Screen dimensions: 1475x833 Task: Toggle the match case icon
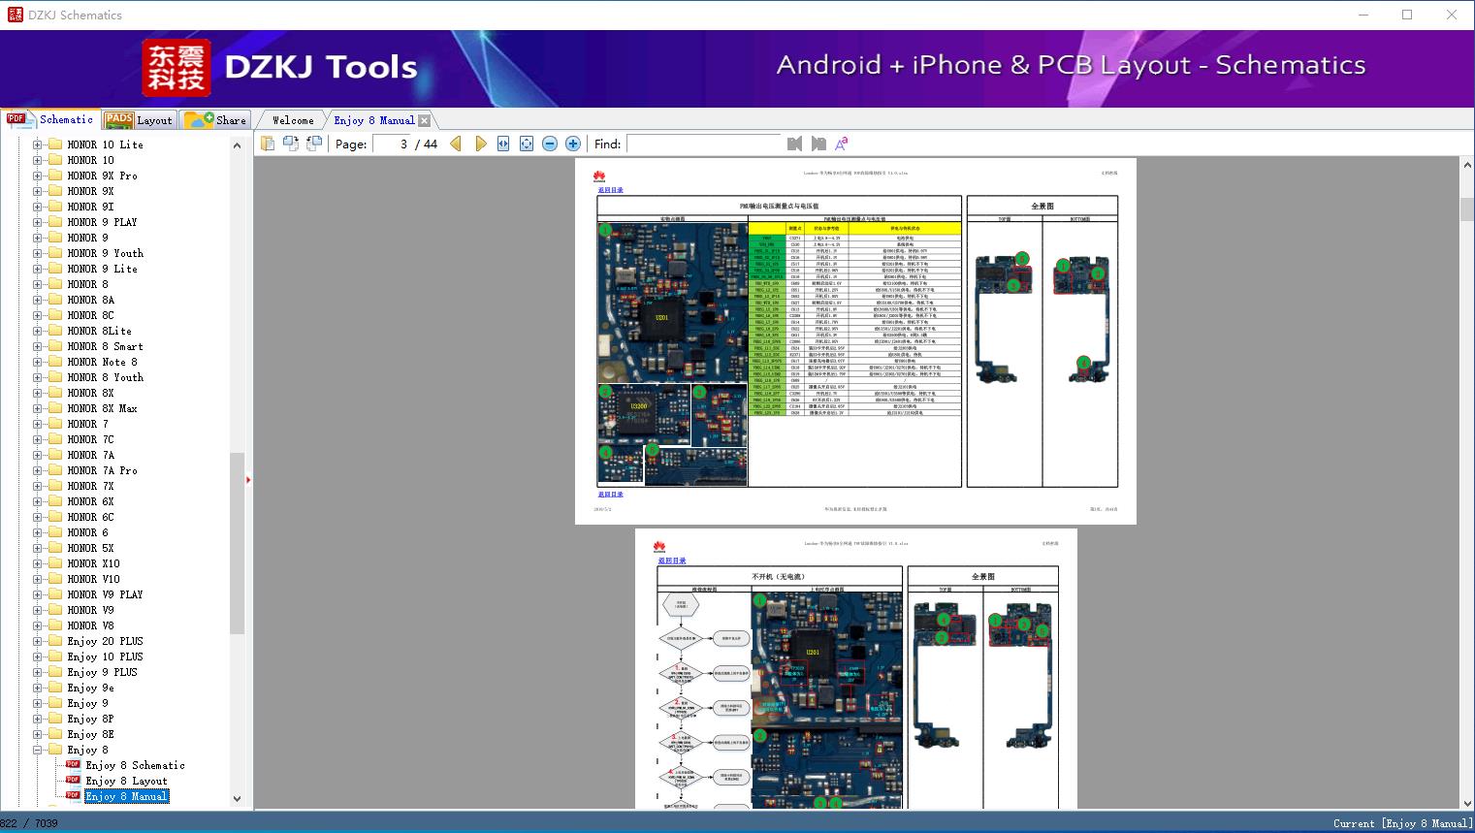coord(842,144)
